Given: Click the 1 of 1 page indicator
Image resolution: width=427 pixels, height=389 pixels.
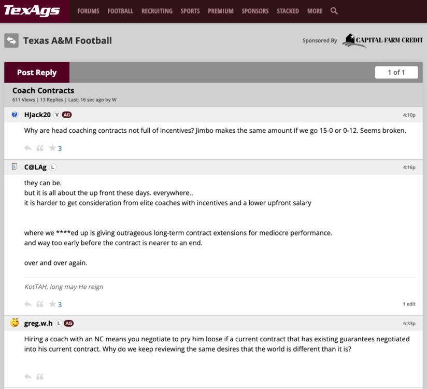Looking at the screenshot, I should 396,72.
